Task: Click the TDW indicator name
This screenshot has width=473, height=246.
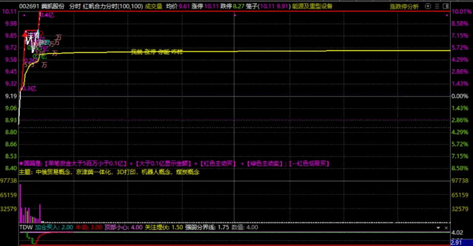Action: click(26, 227)
